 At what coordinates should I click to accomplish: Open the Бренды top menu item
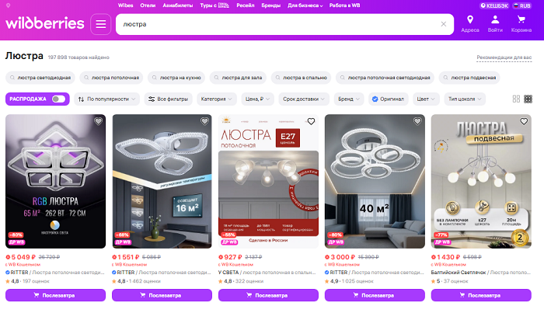point(270,5)
